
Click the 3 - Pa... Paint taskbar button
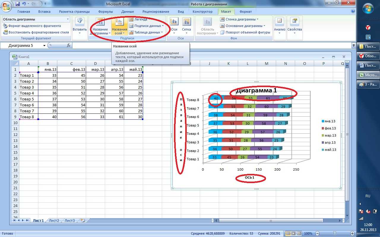tap(369, 84)
